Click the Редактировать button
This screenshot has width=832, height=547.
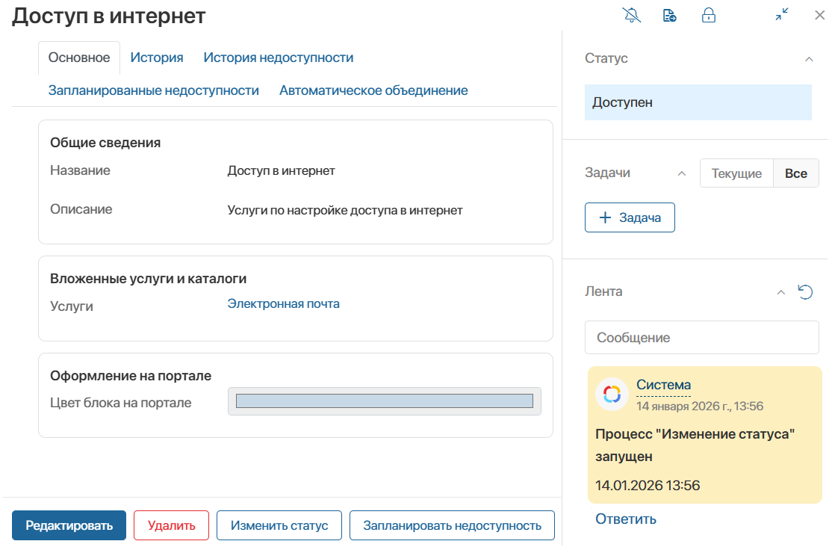69,525
